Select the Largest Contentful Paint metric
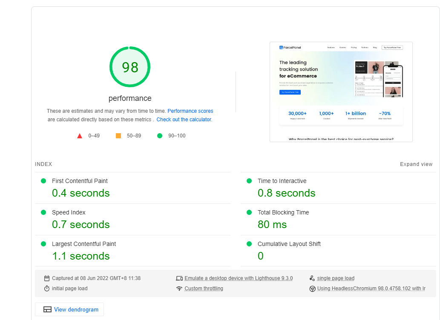 [84, 244]
